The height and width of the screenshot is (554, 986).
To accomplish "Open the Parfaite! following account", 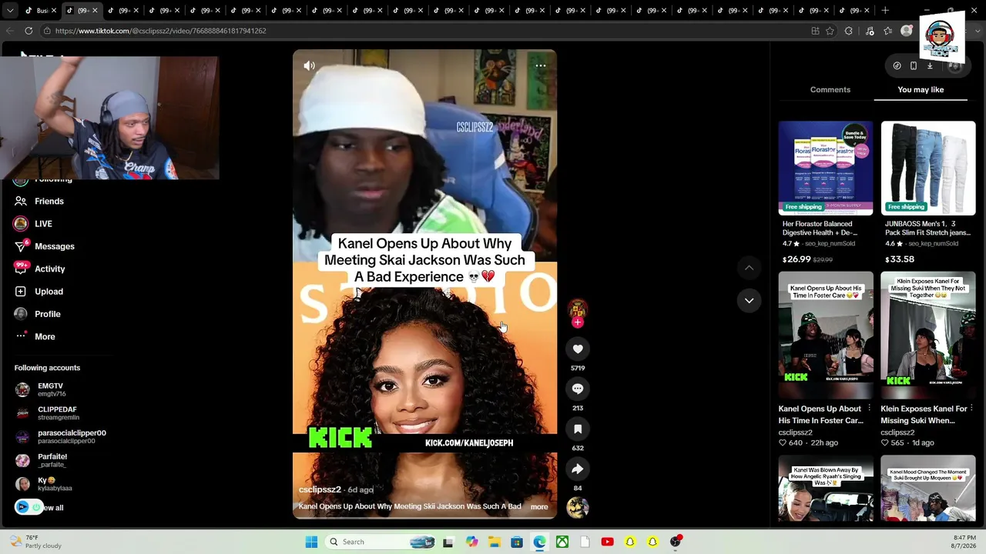I will [52, 460].
